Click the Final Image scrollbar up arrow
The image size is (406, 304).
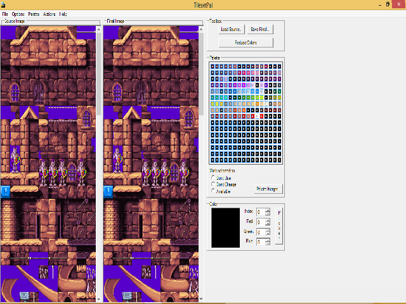point(201,30)
